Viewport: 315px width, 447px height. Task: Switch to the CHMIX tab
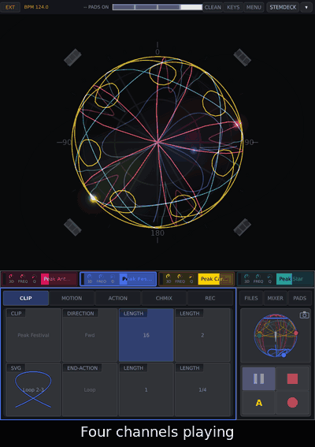(164, 298)
